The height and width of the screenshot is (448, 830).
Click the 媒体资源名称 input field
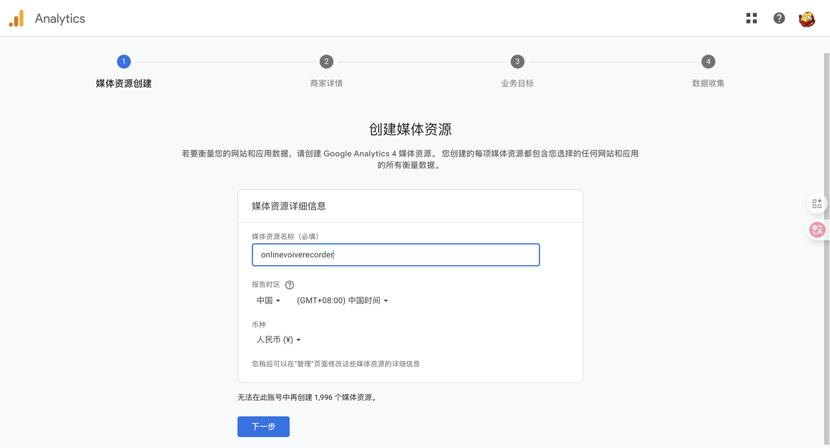[x=396, y=255]
